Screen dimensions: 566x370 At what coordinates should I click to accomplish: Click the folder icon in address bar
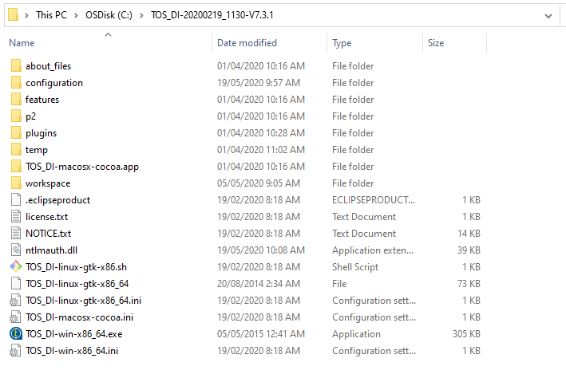tap(13, 15)
